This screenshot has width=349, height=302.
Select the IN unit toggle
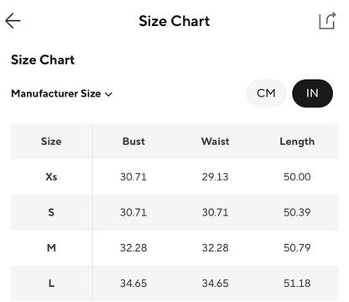click(312, 93)
